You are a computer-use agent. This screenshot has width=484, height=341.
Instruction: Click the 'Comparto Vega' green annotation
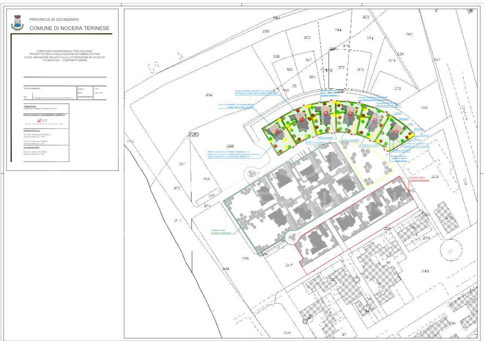[x=221, y=231]
